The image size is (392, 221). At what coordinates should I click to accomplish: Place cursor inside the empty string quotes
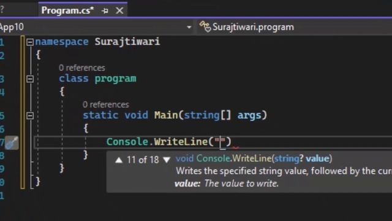coord(220,142)
